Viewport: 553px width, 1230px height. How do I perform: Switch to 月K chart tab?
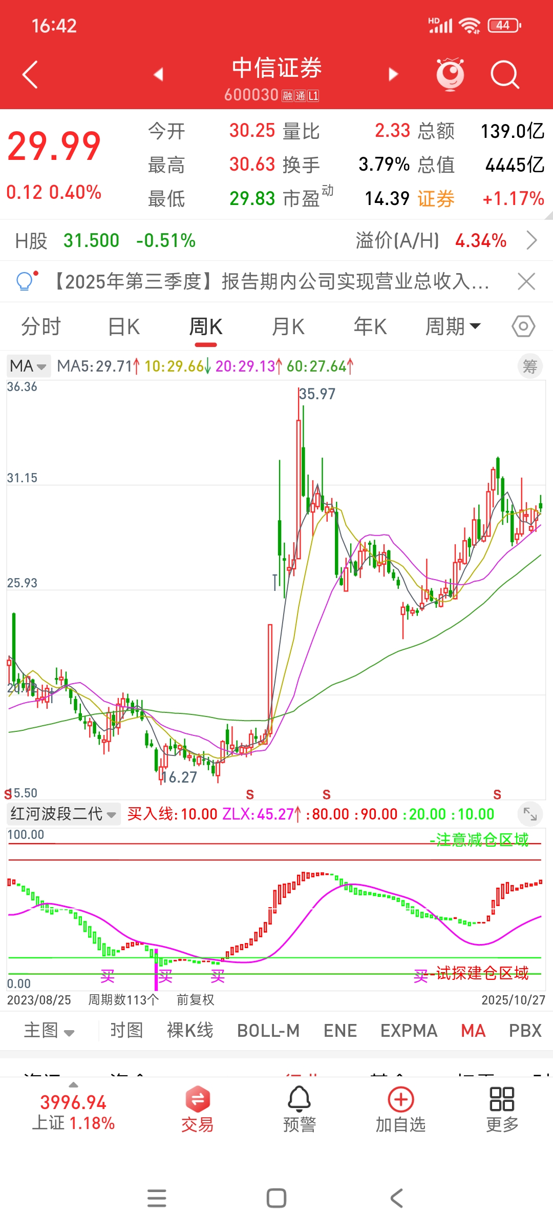(x=288, y=326)
